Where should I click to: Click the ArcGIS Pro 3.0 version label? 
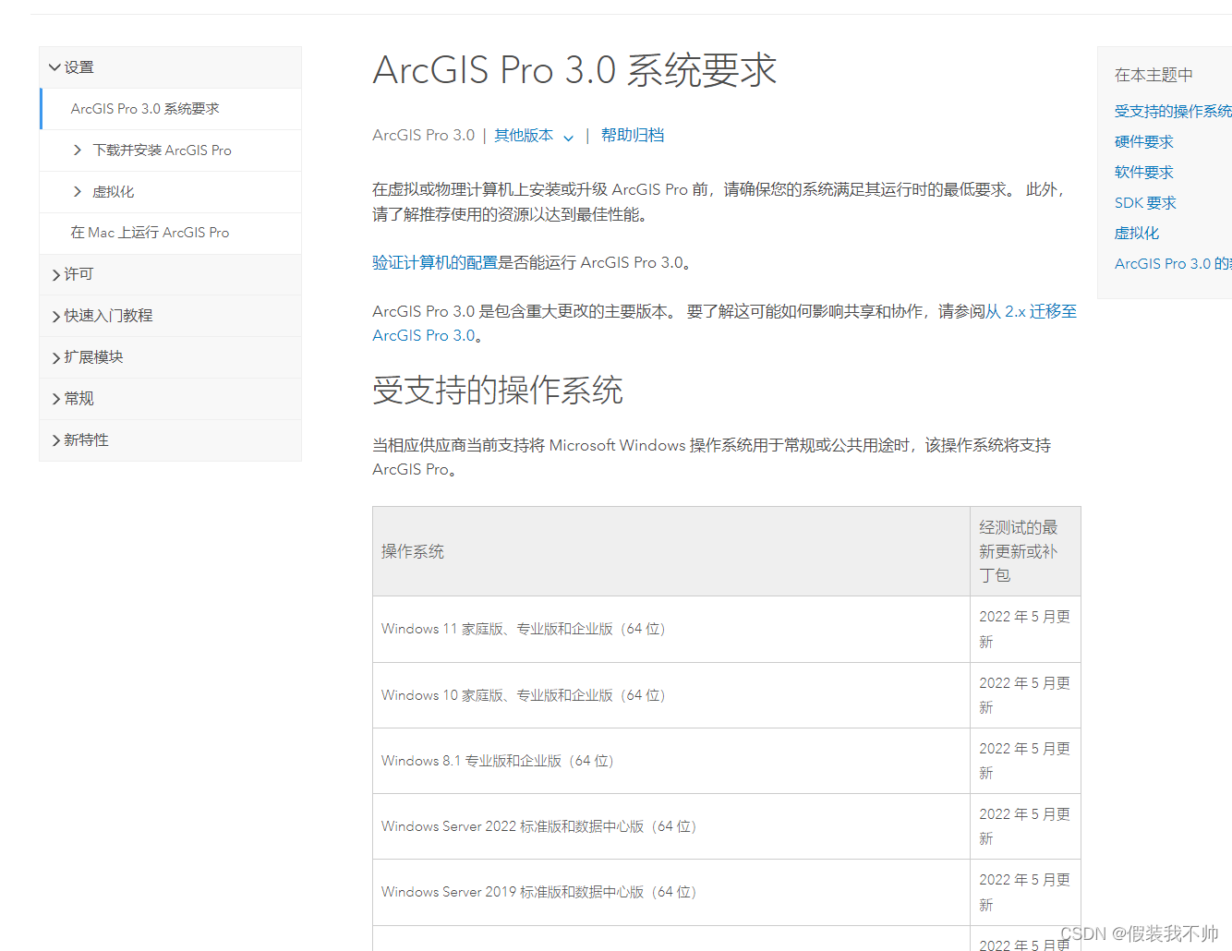pyautogui.click(x=423, y=136)
